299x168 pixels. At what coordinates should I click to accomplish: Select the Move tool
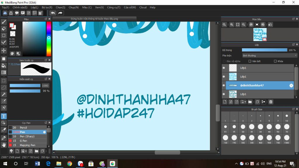click(4, 50)
